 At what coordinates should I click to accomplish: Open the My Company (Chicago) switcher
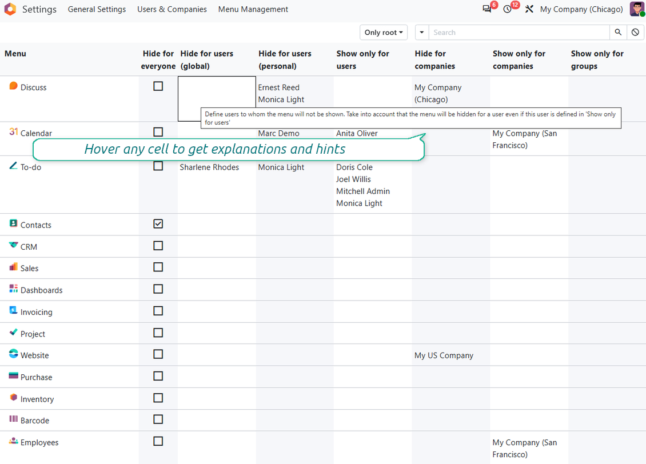click(581, 9)
